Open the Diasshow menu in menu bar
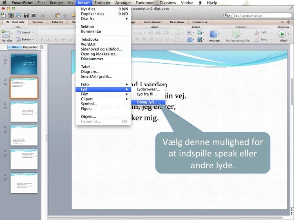The image size is (294, 220). point(168,3)
